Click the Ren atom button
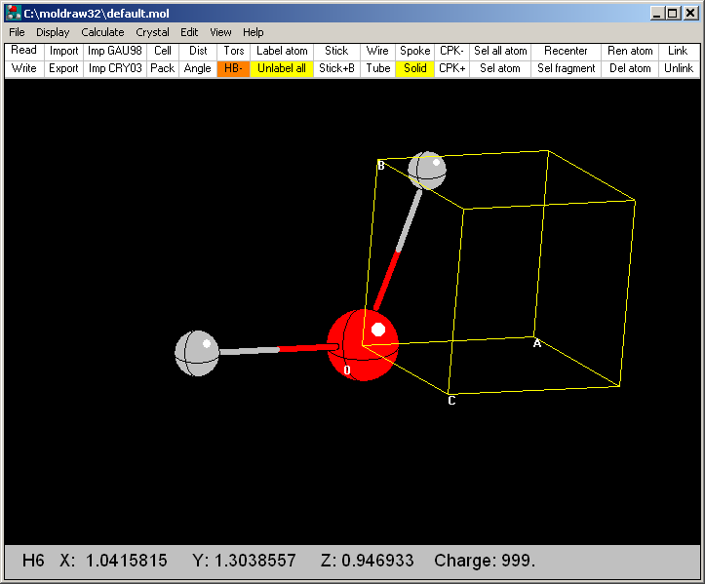 [630, 51]
